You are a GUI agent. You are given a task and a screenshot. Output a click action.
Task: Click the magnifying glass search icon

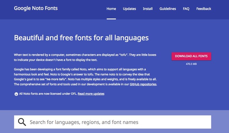click(22, 122)
